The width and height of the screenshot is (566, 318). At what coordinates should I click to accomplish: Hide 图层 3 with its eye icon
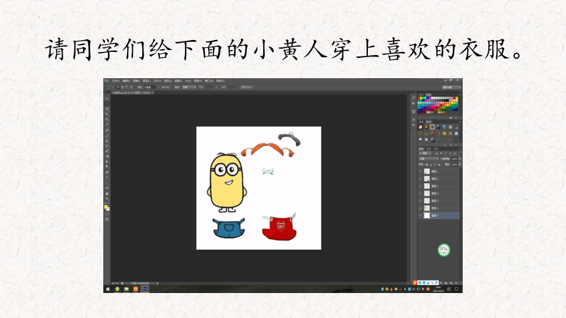coord(420,186)
